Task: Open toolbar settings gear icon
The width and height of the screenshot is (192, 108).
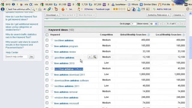Action: [188, 9]
